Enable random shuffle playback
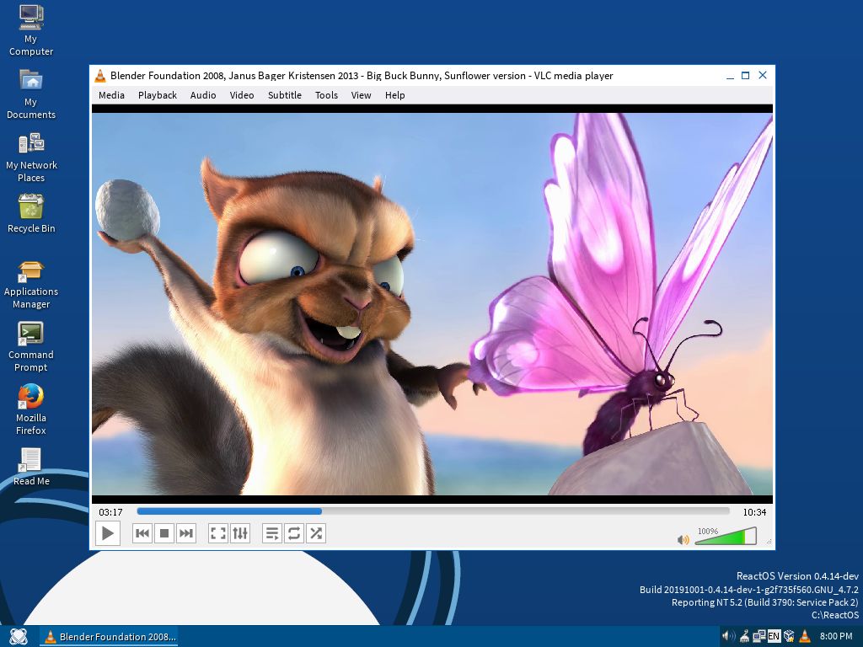 (316, 533)
